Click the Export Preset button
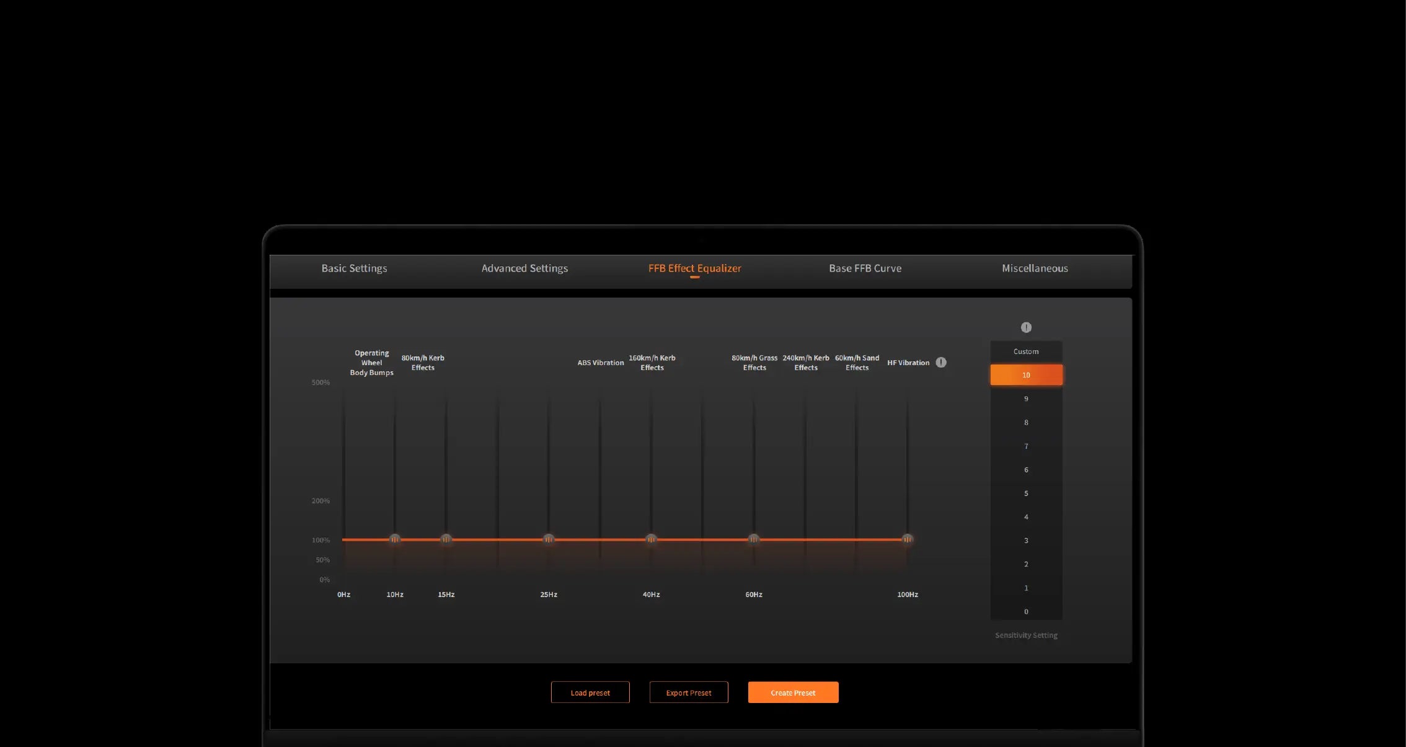Image resolution: width=1406 pixels, height=747 pixels. coord(689,692)
